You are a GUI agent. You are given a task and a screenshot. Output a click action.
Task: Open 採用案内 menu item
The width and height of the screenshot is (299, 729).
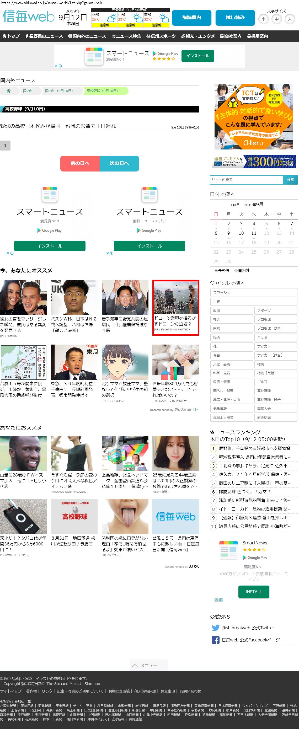(257, 36)
